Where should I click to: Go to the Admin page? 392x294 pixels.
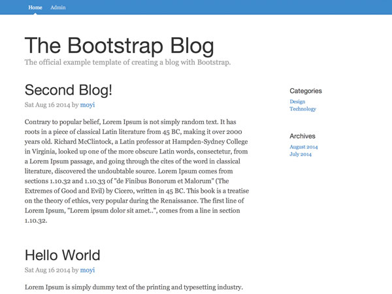(58, 7)
